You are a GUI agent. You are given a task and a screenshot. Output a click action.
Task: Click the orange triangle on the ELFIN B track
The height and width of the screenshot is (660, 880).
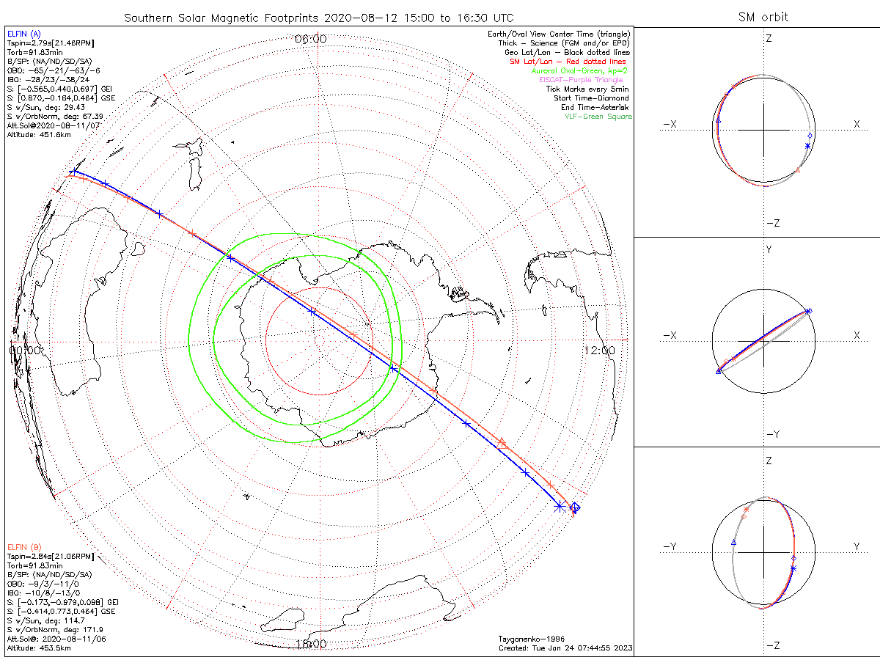point(502,442)
